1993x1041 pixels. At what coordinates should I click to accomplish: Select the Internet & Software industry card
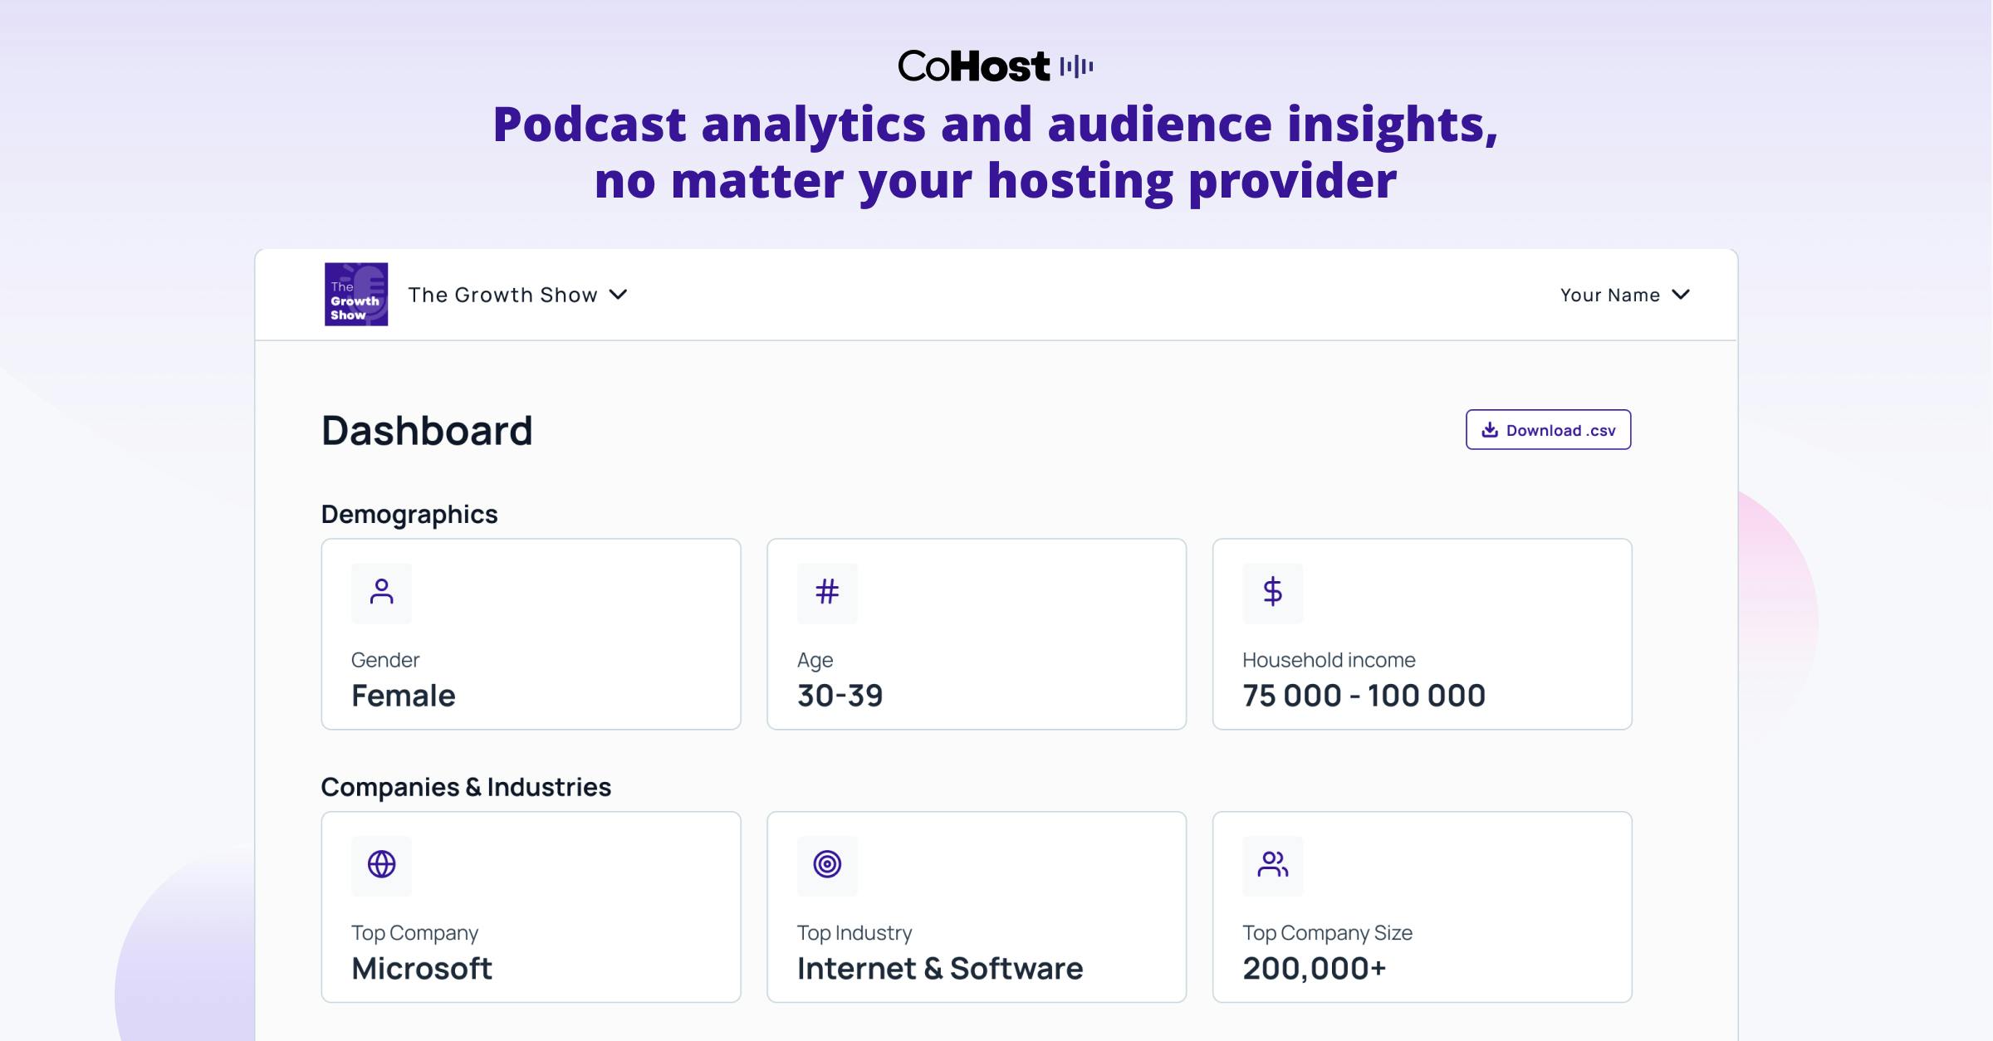tap(977, 907)
